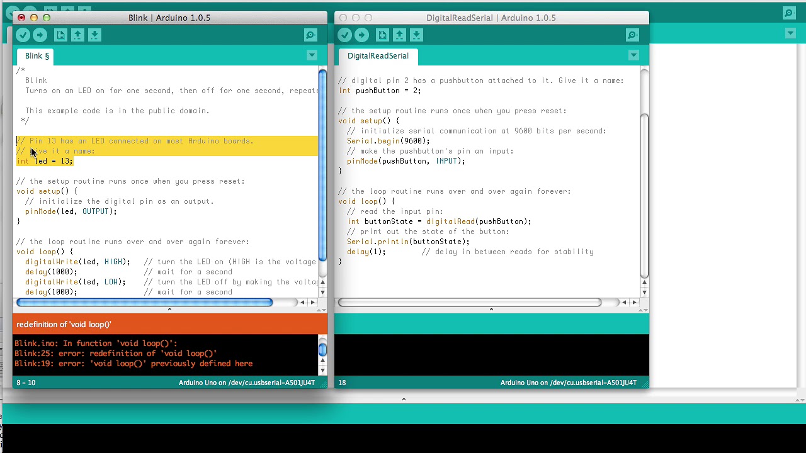Screen dimensions: 806x453
Task: Click Blink editor horizontal scrollbar thumb
Action: pos(145,303)
